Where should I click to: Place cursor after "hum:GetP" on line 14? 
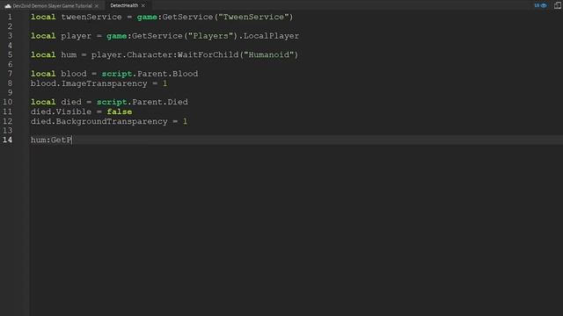click(72, 140)
